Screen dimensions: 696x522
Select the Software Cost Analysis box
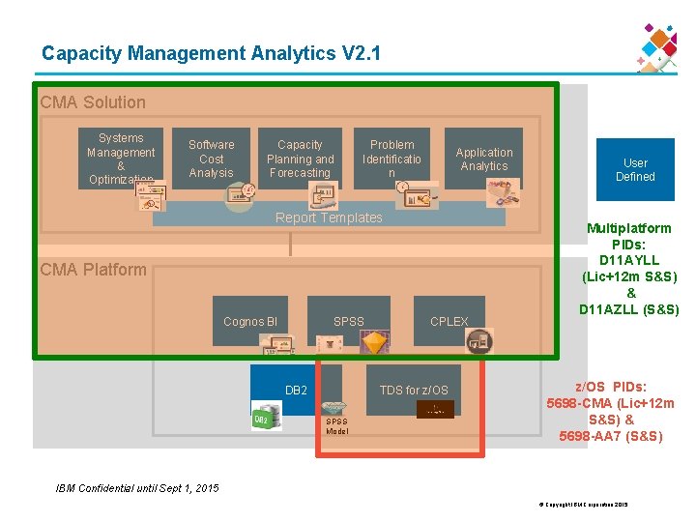point(211,159)
